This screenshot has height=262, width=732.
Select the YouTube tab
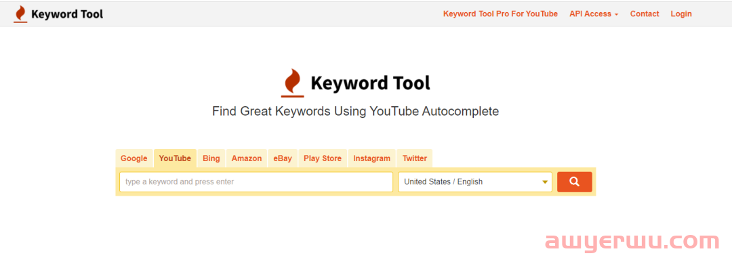(175, 158)
